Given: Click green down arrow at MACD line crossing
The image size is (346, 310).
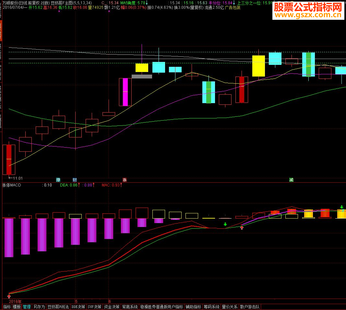Looking at the screenshot, I should 225,224.
